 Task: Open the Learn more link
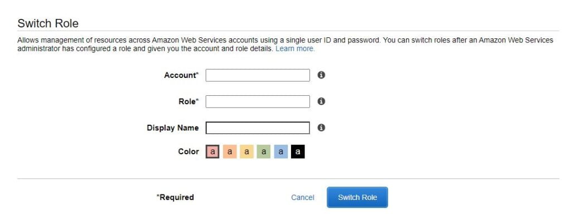pos(295,48)
